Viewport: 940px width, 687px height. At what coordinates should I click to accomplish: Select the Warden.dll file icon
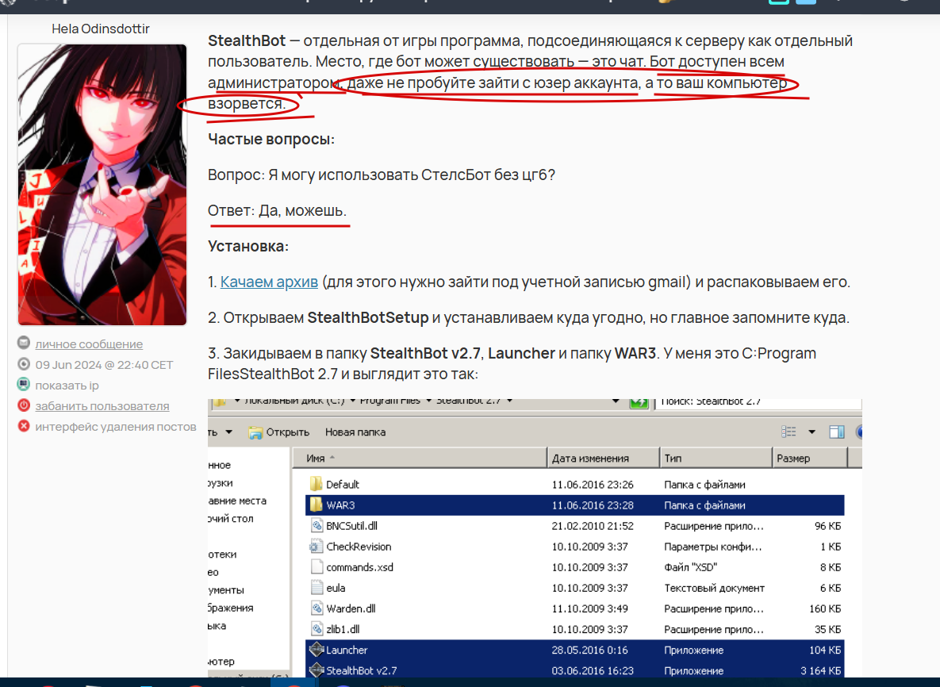click(317, 608)
